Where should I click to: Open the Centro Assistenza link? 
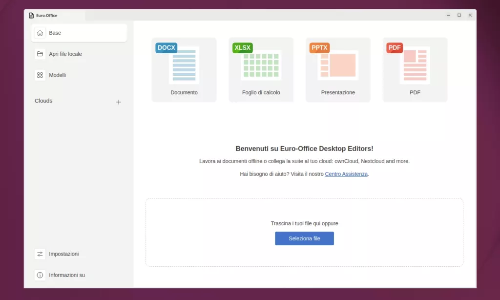(346, 174)
